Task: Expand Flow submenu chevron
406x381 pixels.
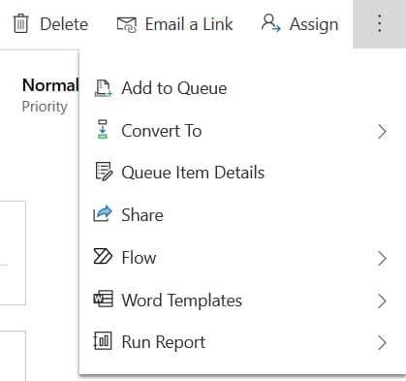Action: coord(382,258)
